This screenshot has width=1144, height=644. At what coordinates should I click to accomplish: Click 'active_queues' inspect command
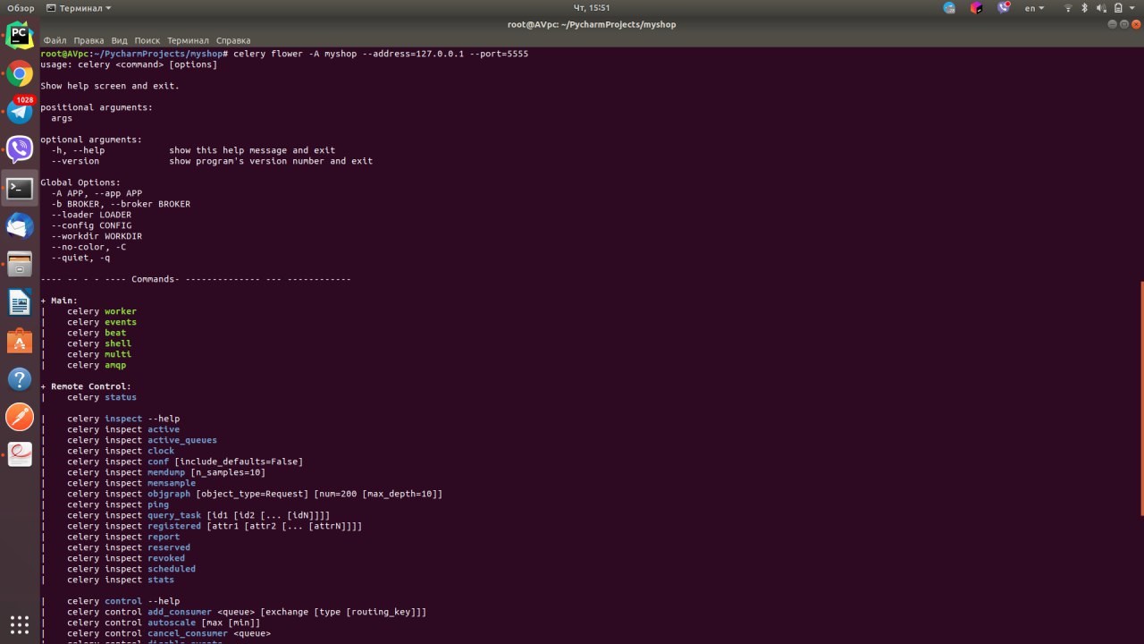pyautogui.click(x=182, y=440)
